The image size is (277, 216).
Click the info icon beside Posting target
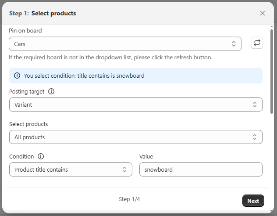(x=51, y=92)
